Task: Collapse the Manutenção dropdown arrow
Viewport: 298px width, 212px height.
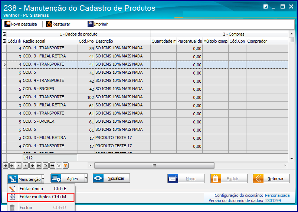Action: click(x=43, y=179)
